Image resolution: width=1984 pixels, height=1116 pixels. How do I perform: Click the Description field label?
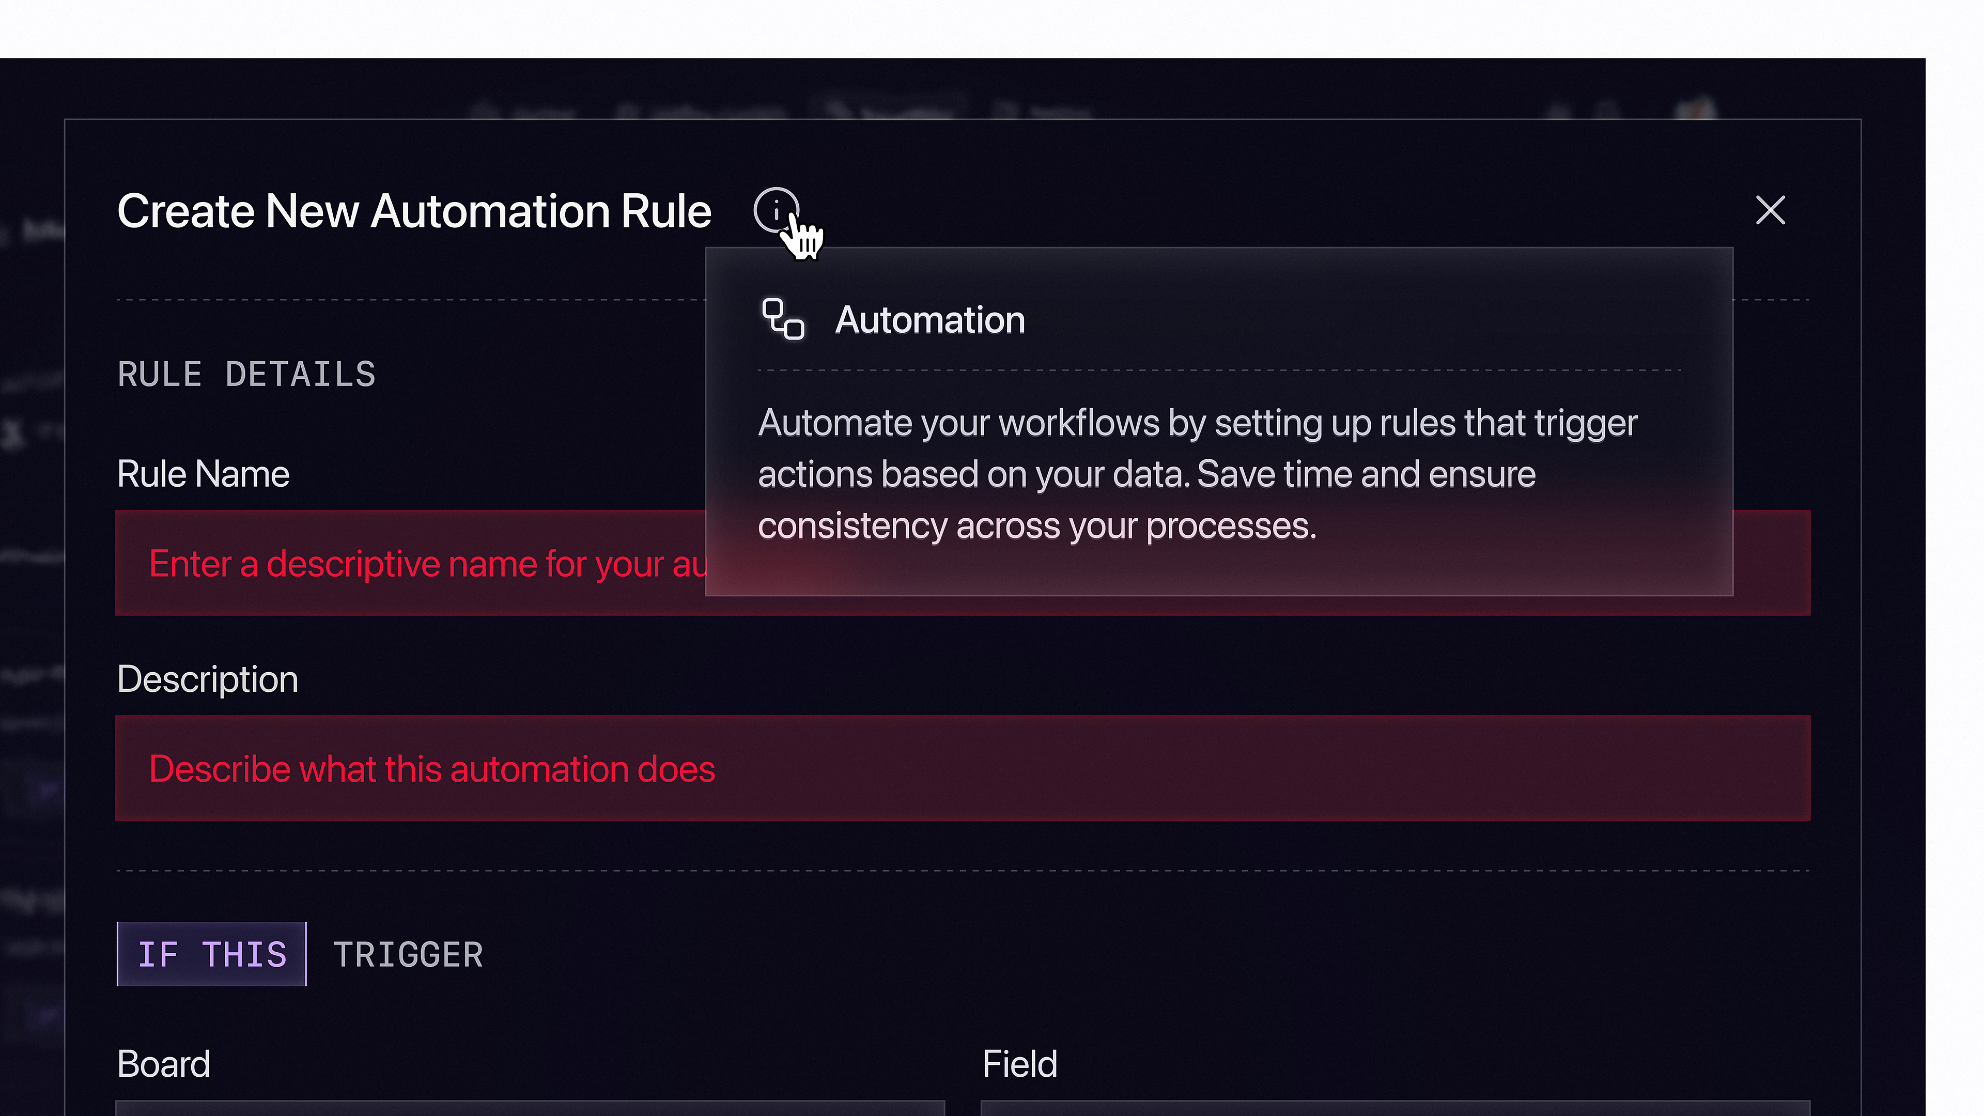click(x=208, y=679)
